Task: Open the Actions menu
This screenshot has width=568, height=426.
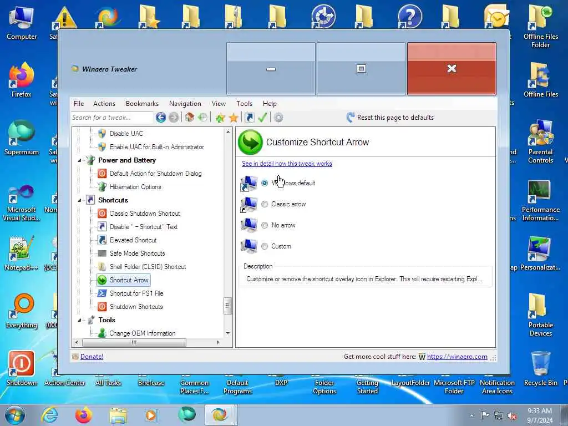Action: (104, 104)
